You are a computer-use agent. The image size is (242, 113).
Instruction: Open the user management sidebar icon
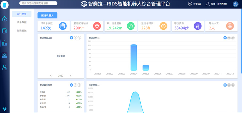5,67
